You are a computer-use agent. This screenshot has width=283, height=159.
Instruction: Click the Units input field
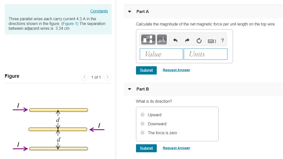pos(205,54)
